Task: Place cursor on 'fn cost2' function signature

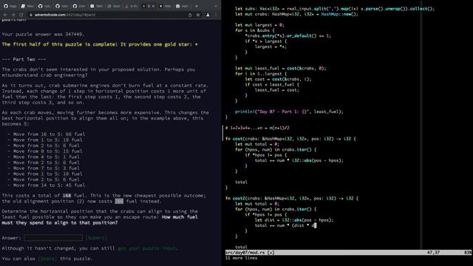Action: pos(292,199)
